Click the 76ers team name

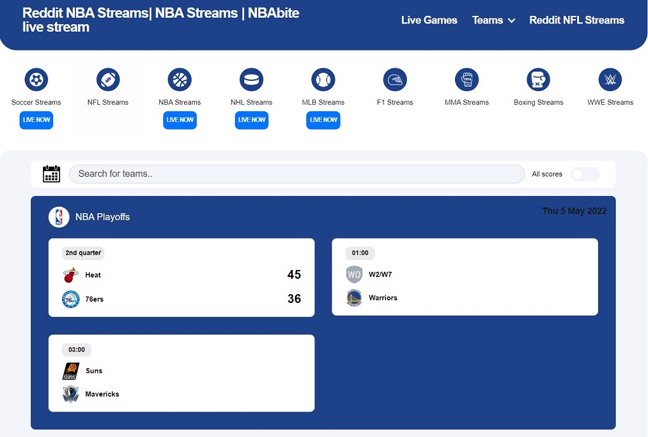pos(94,299)
